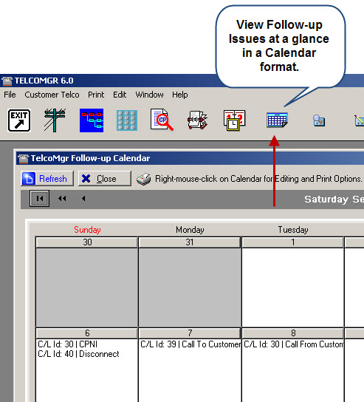Click the Sunday column header
364x402 pixels.
coord(87,230)
